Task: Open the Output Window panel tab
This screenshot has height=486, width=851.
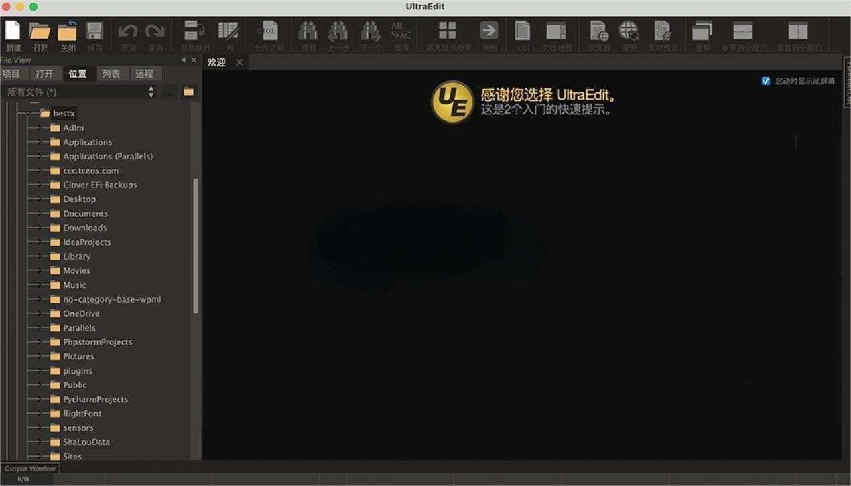Action: click(x=30, y=469)
